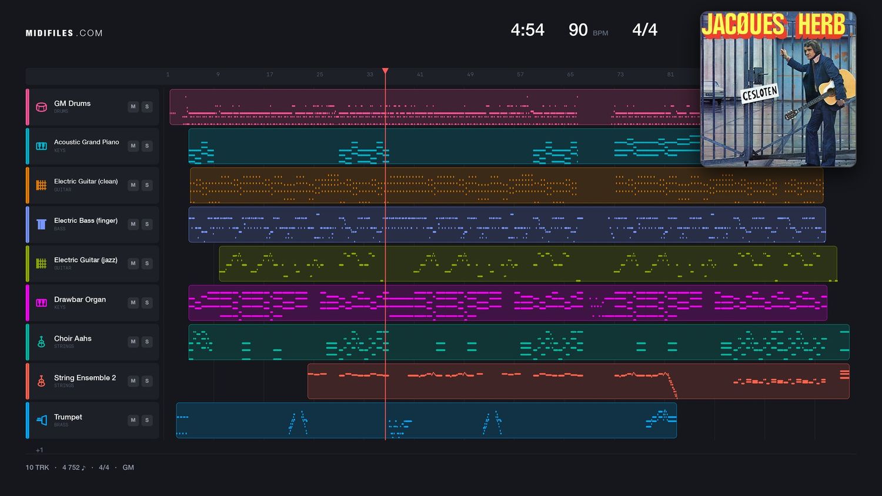This screenshot has height=496, width=882.
Task: Solo the Acoustic Grand Piano track
Action: tap(147, 146)
